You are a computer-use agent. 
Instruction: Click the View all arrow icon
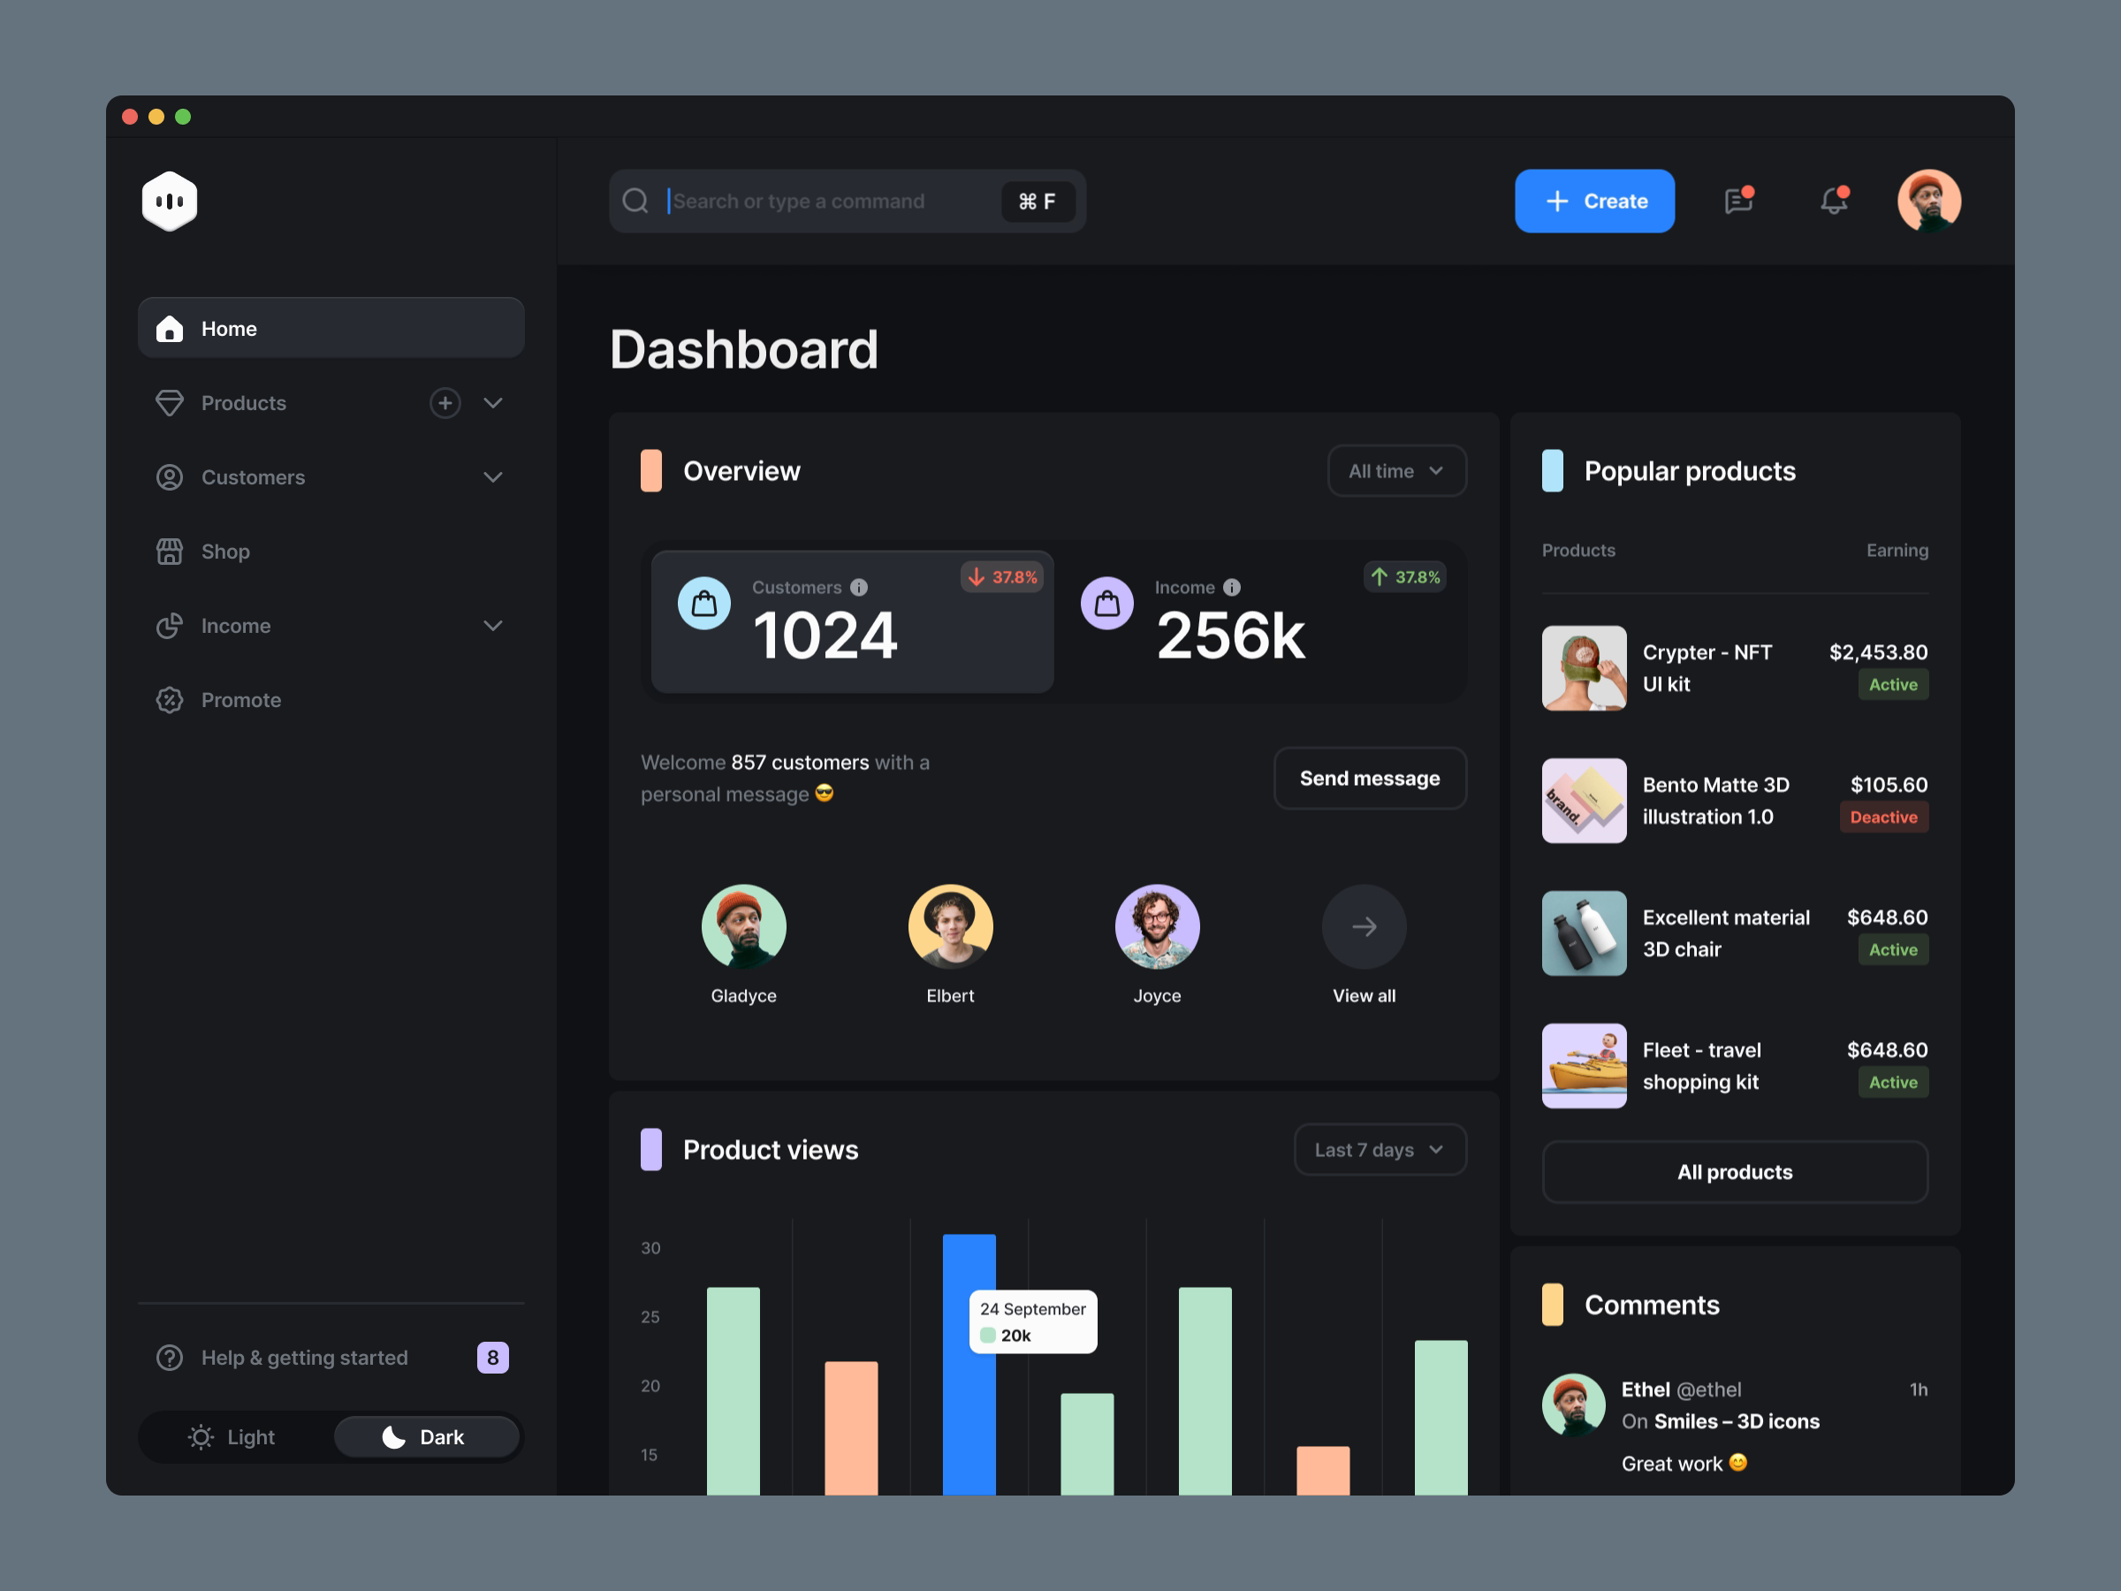click(x=1364, y=926)
